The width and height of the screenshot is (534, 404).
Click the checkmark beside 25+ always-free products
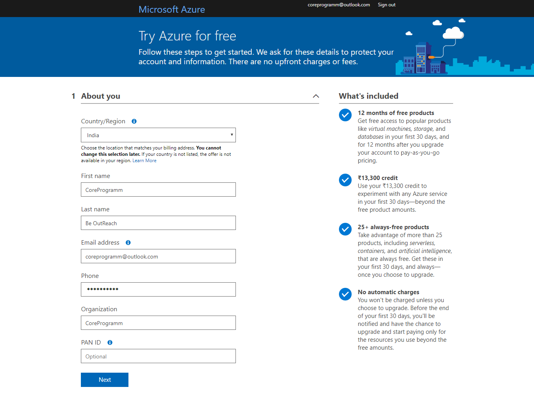click(x=345, y=229)
